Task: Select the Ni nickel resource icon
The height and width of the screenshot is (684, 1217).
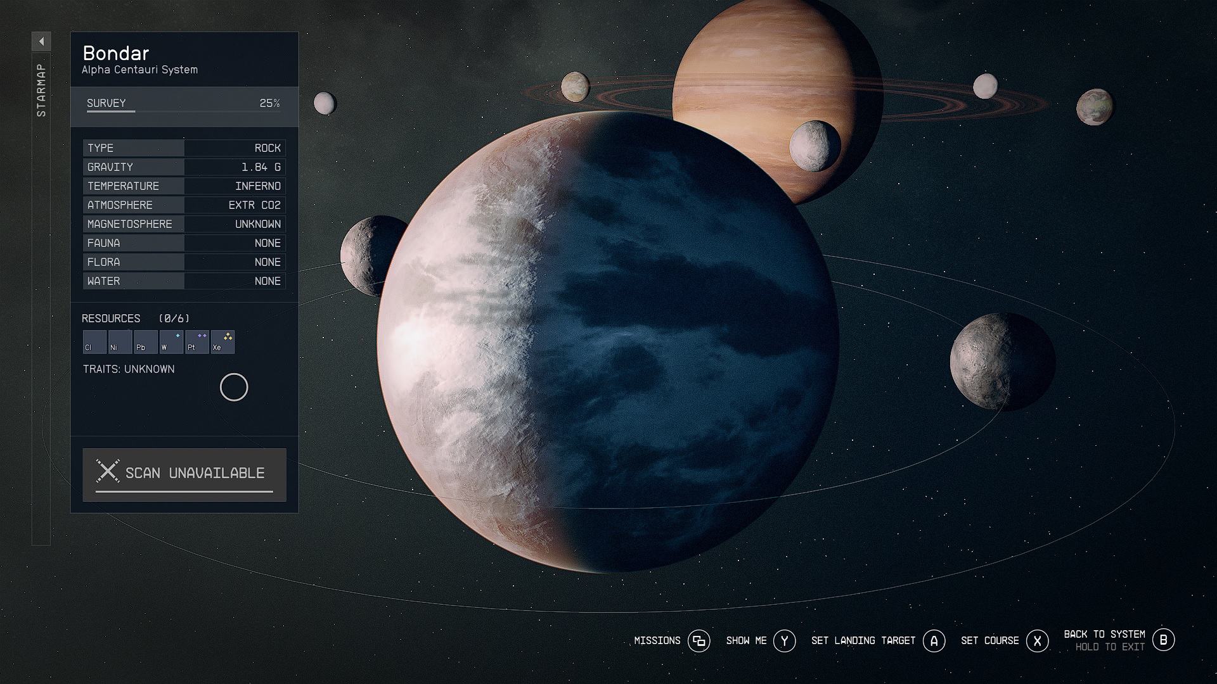Action: [x=120, y=341]
